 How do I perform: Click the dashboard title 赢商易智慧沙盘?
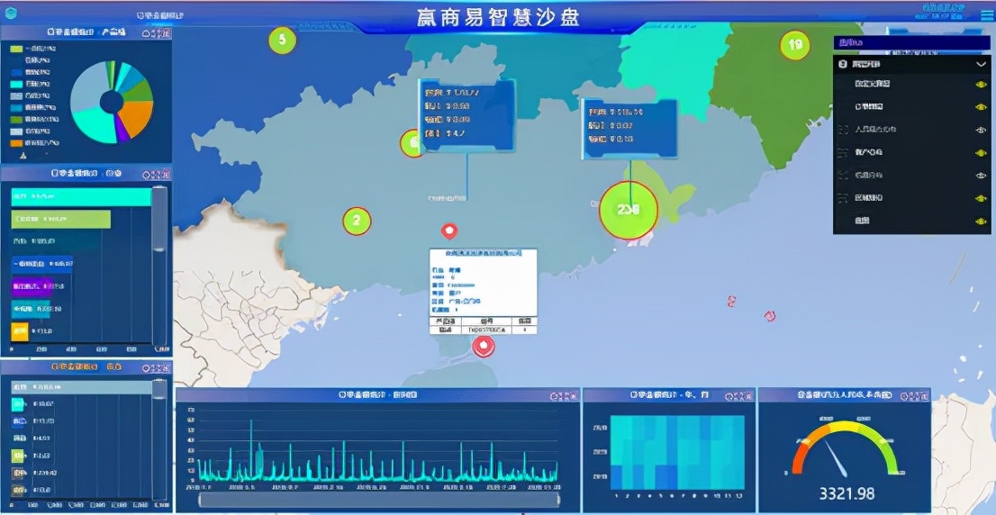click(x=499, y=16)
